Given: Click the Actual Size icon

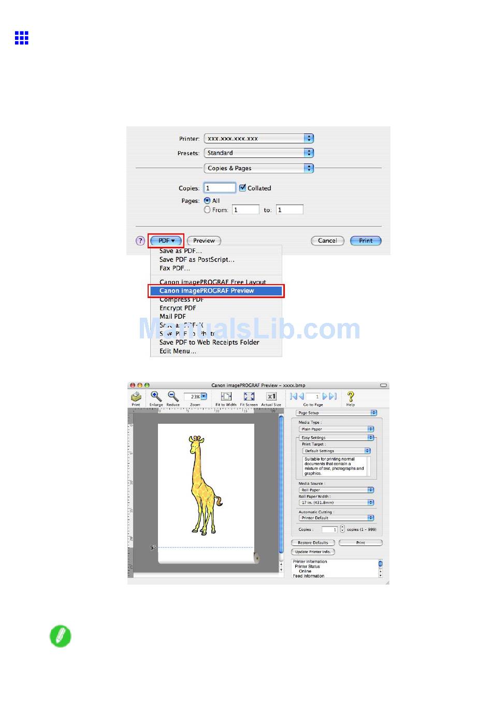Looking at the screenshot, I should tap(271, 397).
